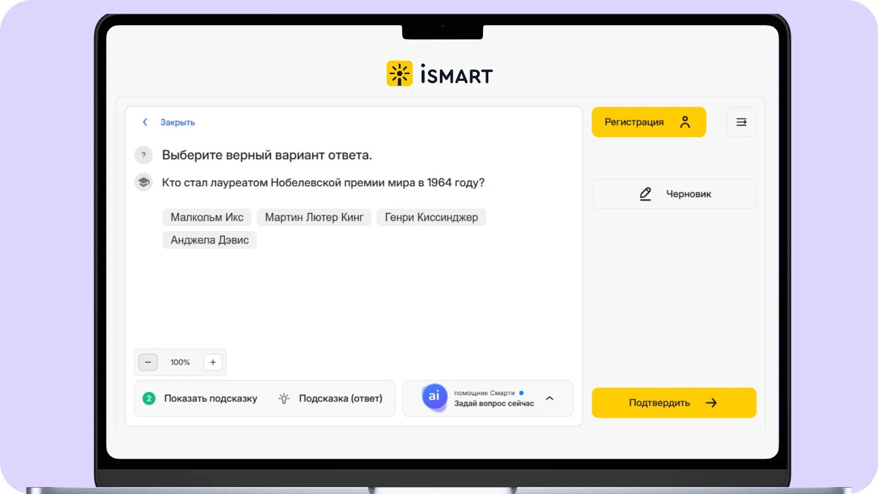Expand the Смарти assistant panel chevron
Image resolution: width=878 pixels, height=494 pixels.
(x=550, y=398)
